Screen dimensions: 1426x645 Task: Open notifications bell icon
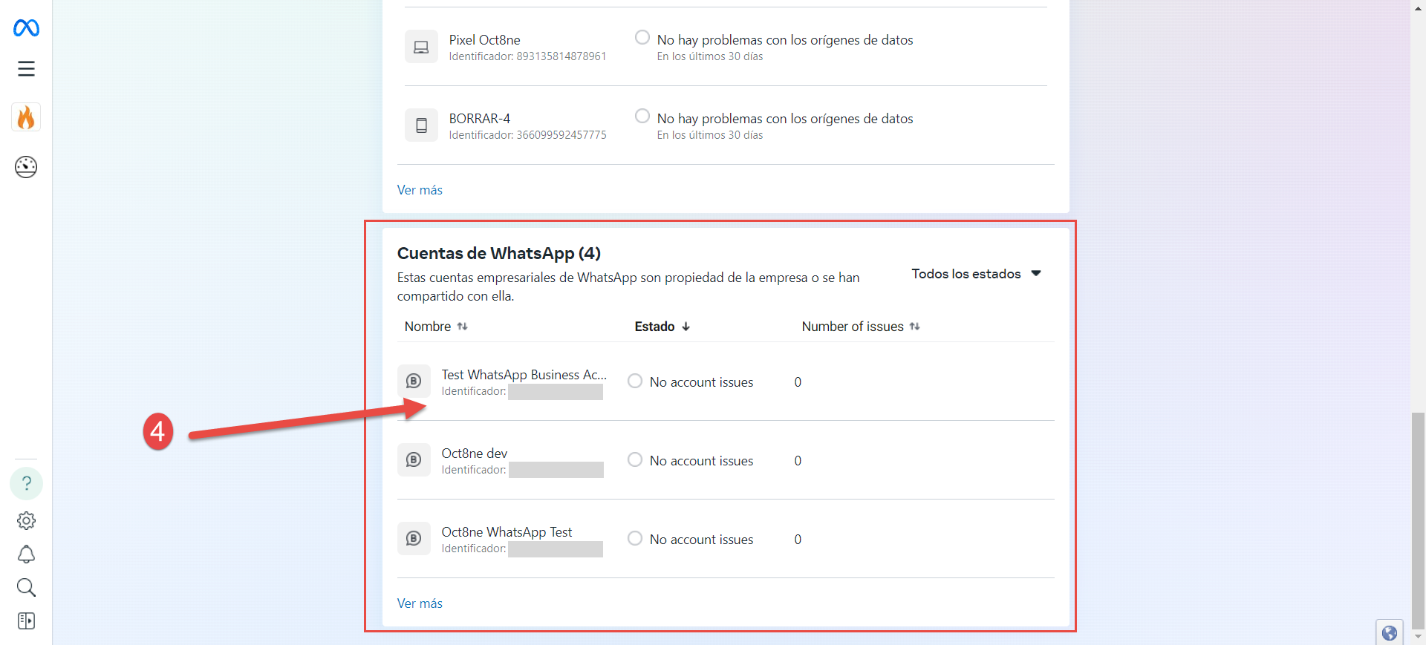coord(26,554)
